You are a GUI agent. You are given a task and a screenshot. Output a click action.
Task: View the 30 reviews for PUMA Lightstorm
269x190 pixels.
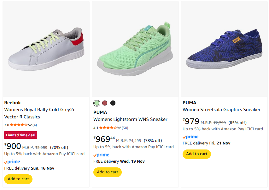tap(125, 128)
